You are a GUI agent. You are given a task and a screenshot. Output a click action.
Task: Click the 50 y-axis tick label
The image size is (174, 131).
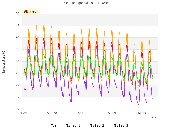pos(17,14)
